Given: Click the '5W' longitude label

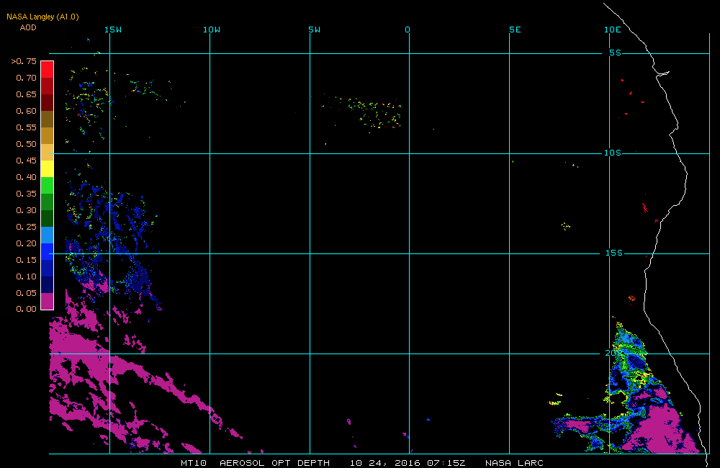Looking at the screenshot, I should point(315,30).
